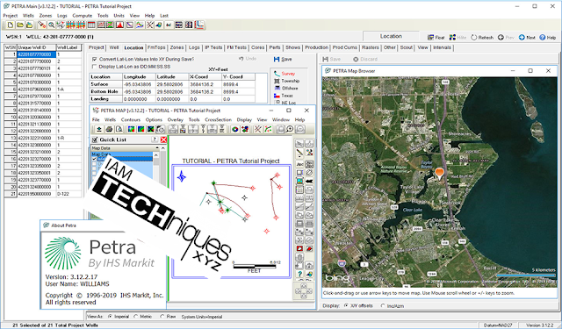The height and width of the screenshot is (329, 562).
Task: Click the Survey location button
Action: 285,74
